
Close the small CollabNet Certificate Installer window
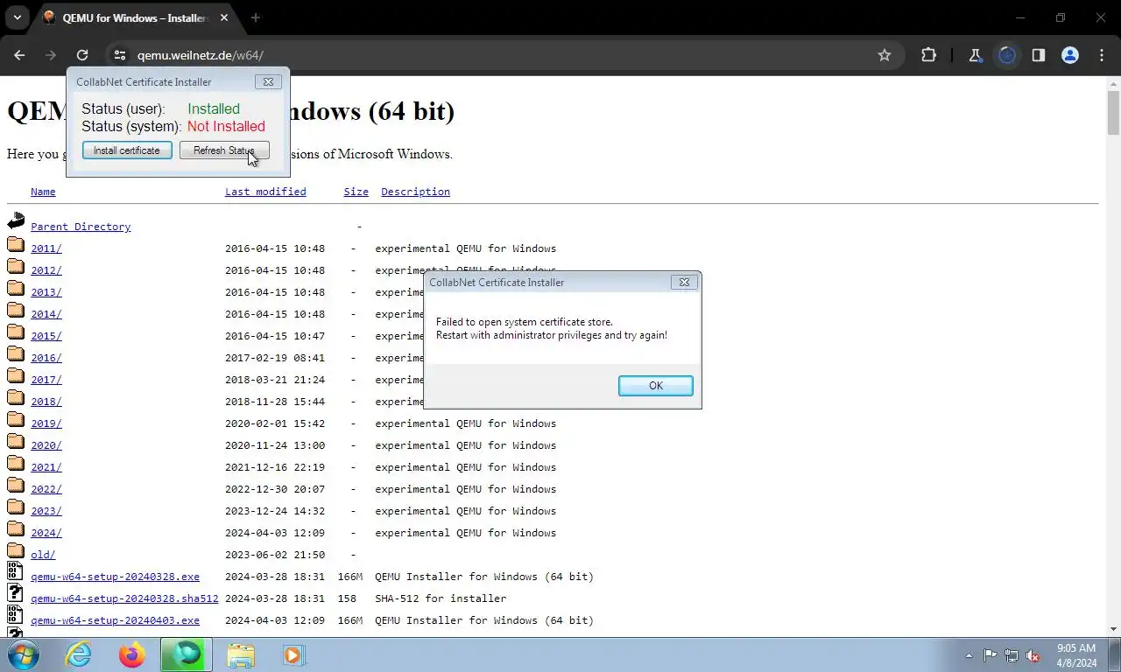click(x=268, y=81)
